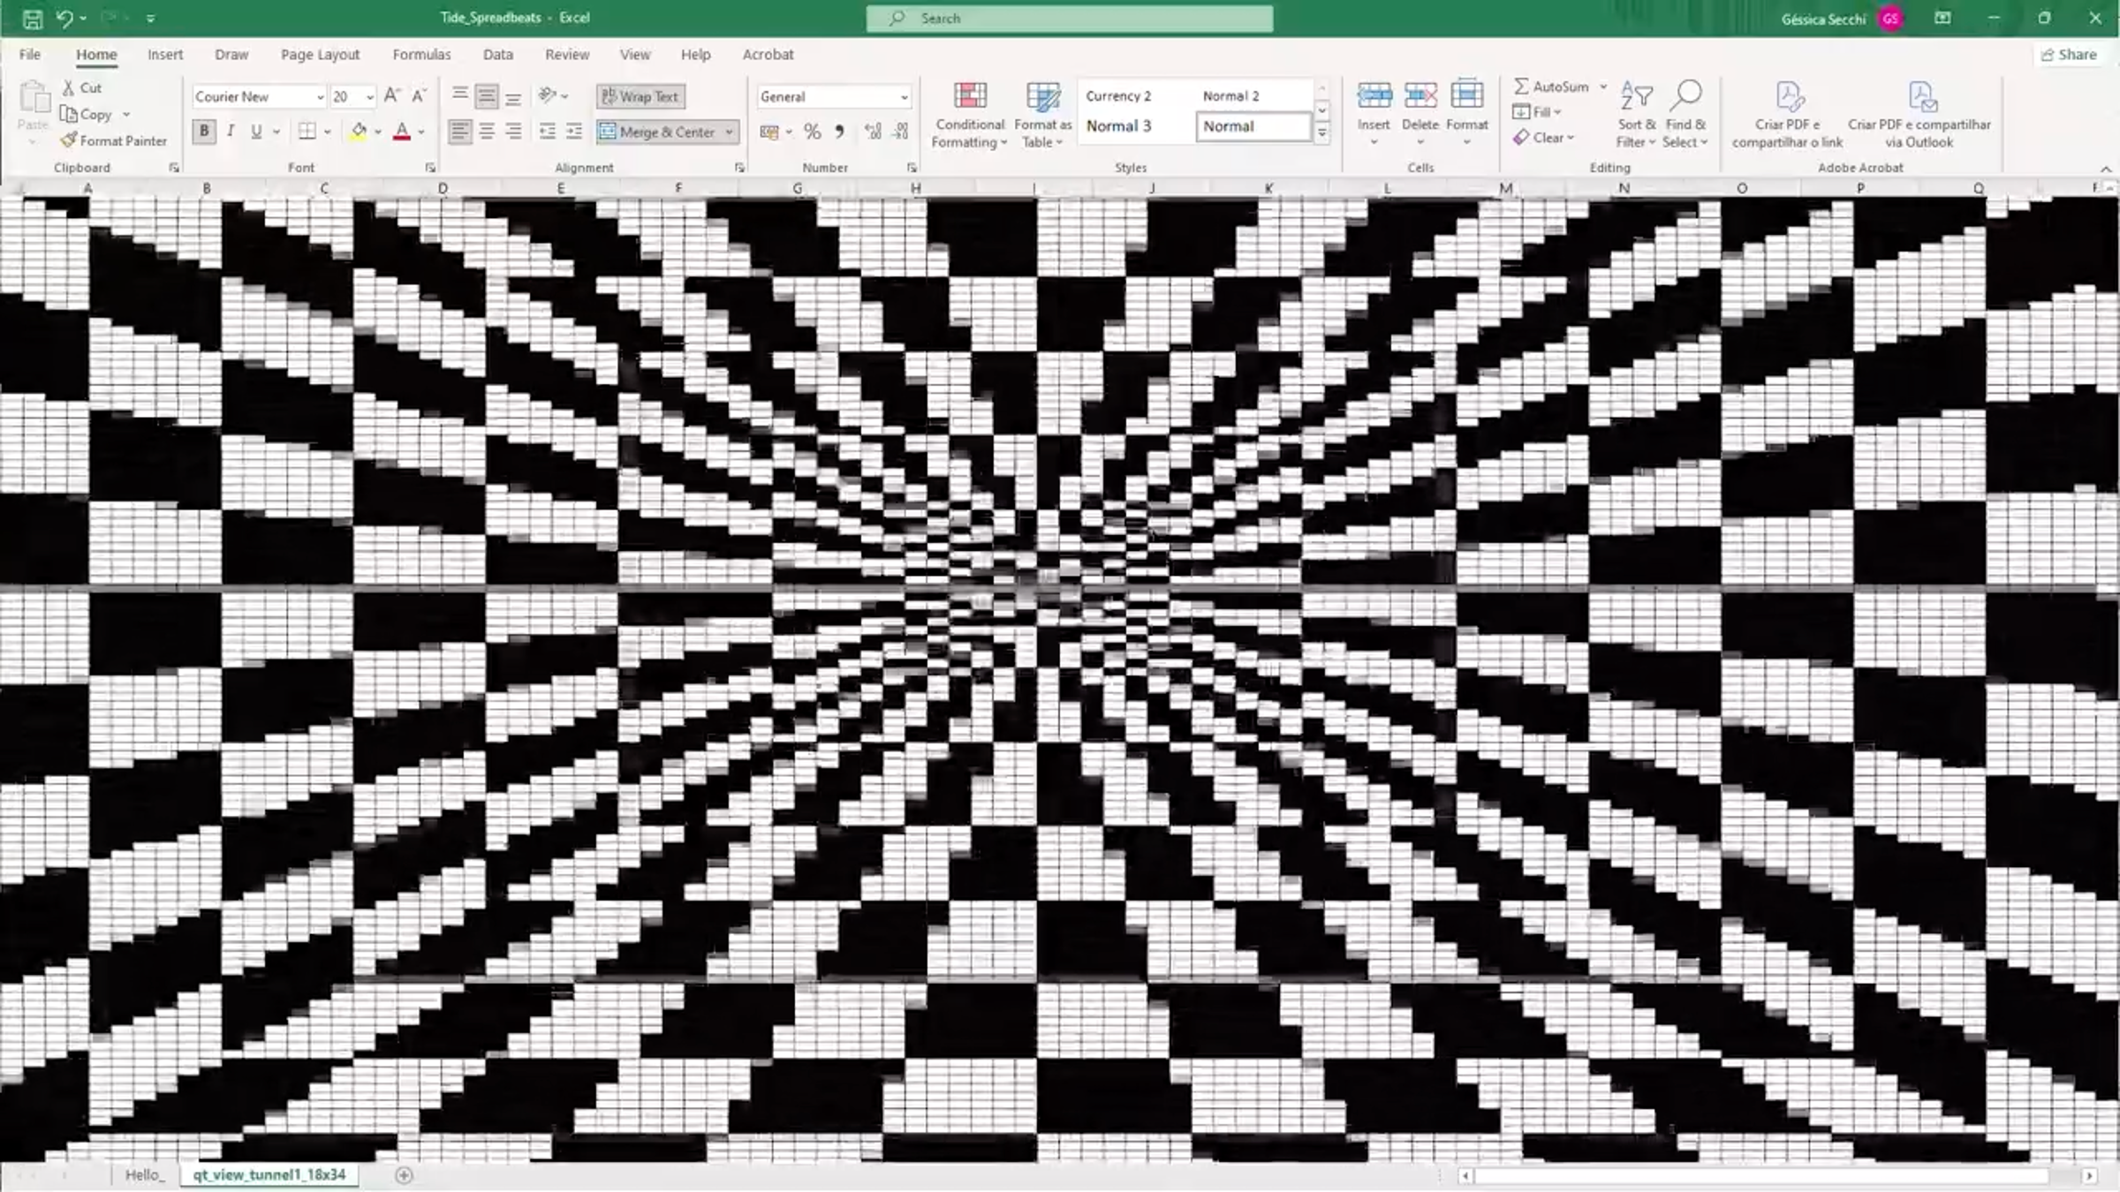Click the Share button
The width and height of the screenshot is (2120, 1192).
click(x=2069, y=55)
